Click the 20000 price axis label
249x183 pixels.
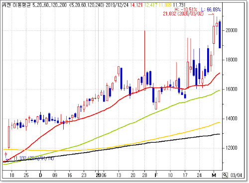pyautogui.click(x=232, y=30)
